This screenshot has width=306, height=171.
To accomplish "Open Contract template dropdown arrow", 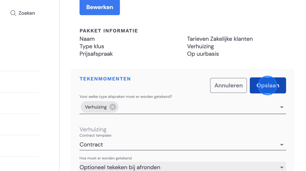I will click(x=282, y=145).
